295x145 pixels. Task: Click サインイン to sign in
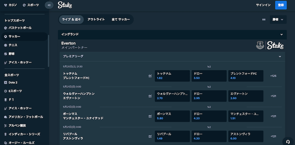(x=263, y=5)
